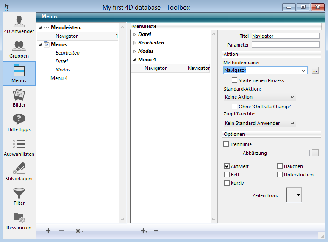The image size is (328, 242).
Task: Toggle the Fett bold checkbox
Action: [x=227, y=175]
